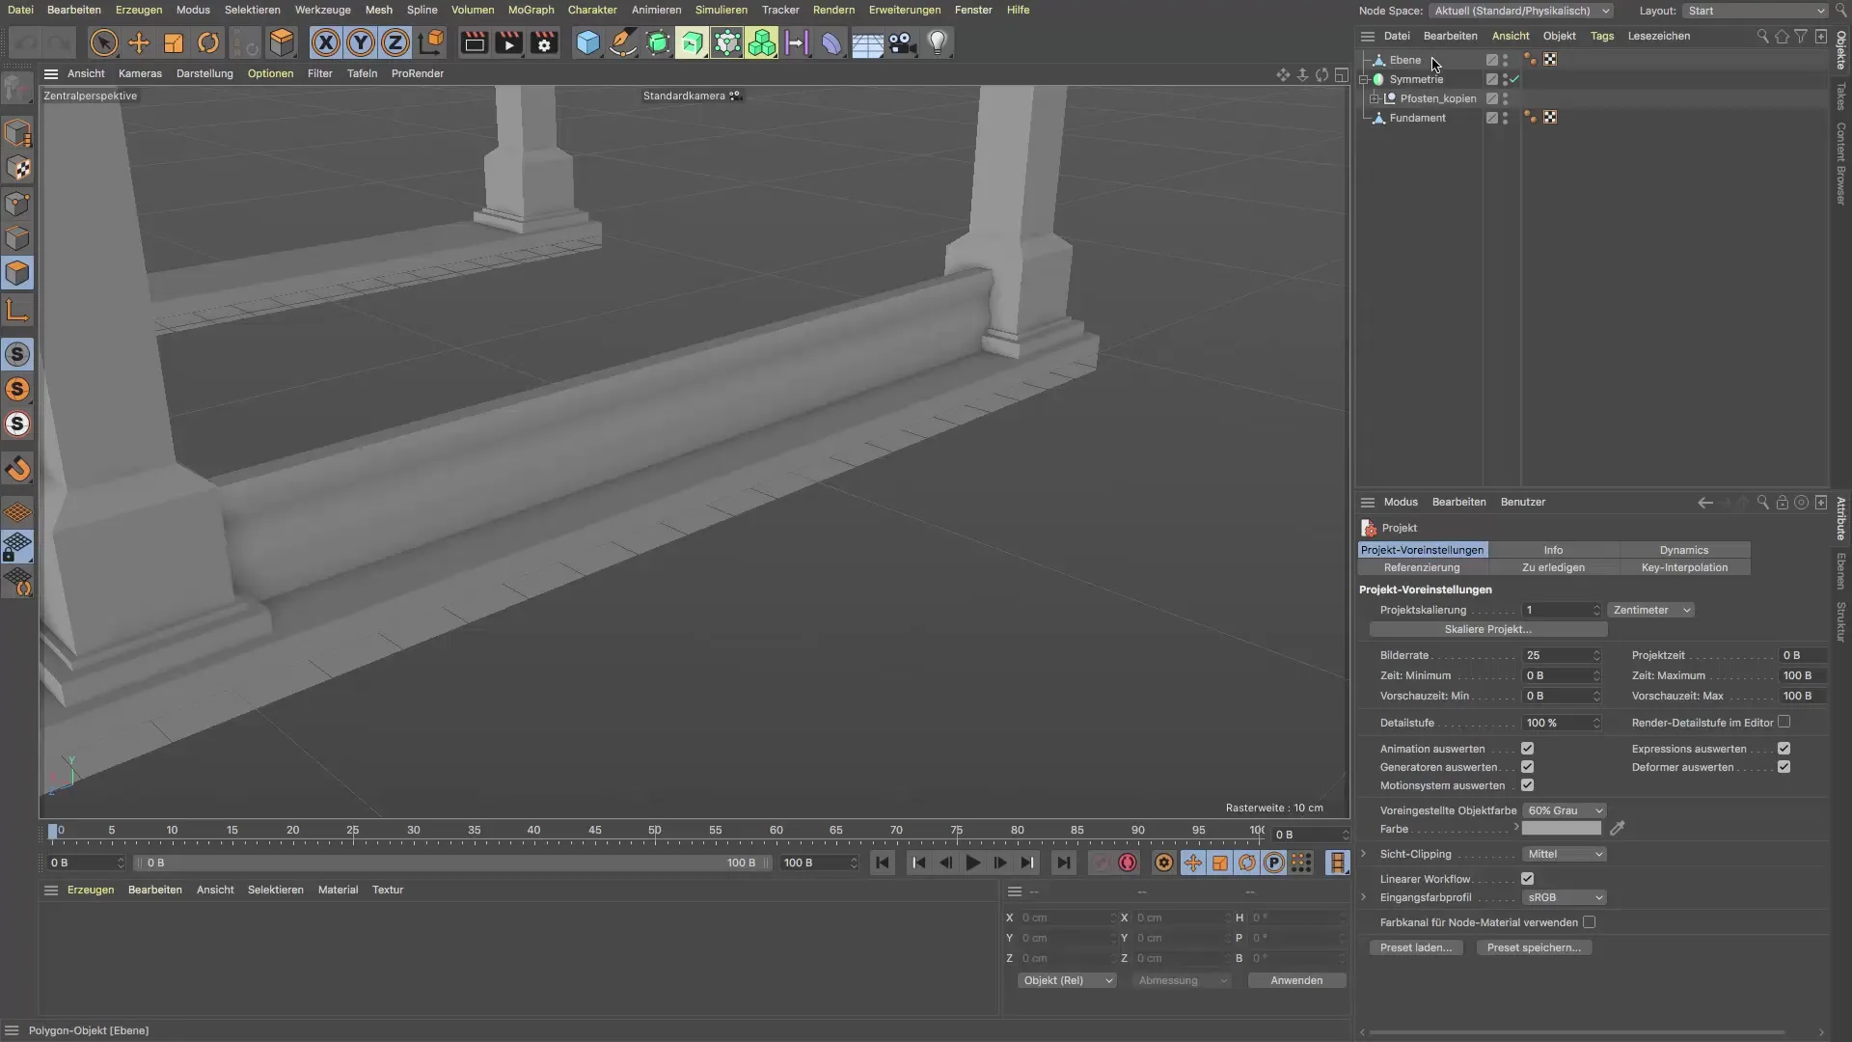Enable the Snap magnet tool
This screenshot has width=1852, height=1042.
(x=17, y=469)
